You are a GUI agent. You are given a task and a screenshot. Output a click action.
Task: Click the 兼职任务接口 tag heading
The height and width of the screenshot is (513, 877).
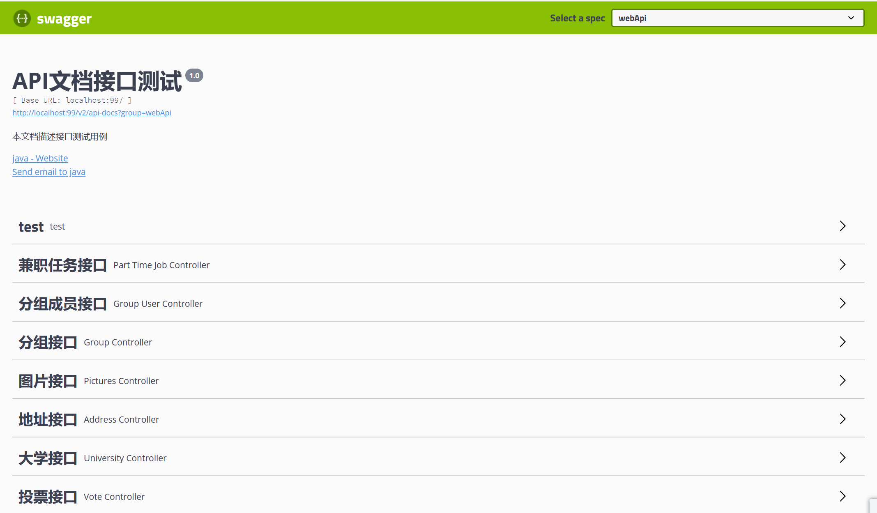(62, 265)
